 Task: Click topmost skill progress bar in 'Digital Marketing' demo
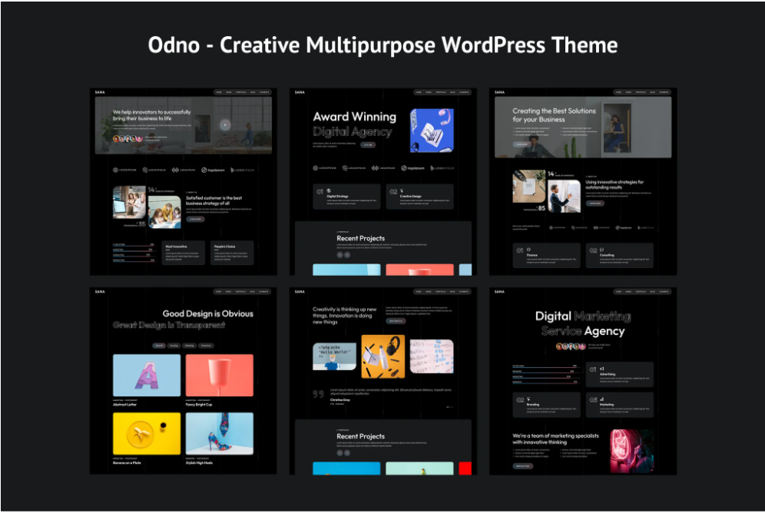[x=545, y=366]
